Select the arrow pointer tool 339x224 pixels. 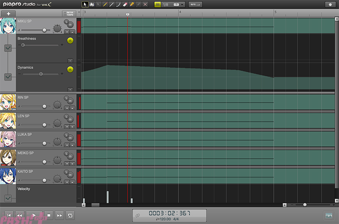click(85, 4)
